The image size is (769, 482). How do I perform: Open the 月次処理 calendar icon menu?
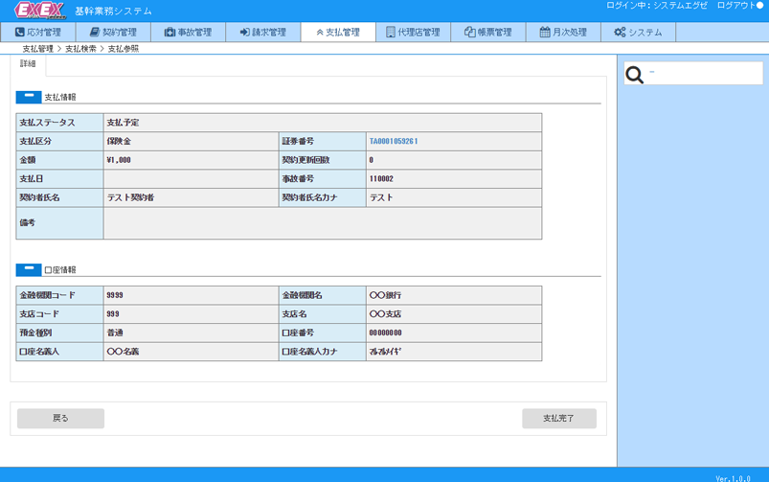545,32
